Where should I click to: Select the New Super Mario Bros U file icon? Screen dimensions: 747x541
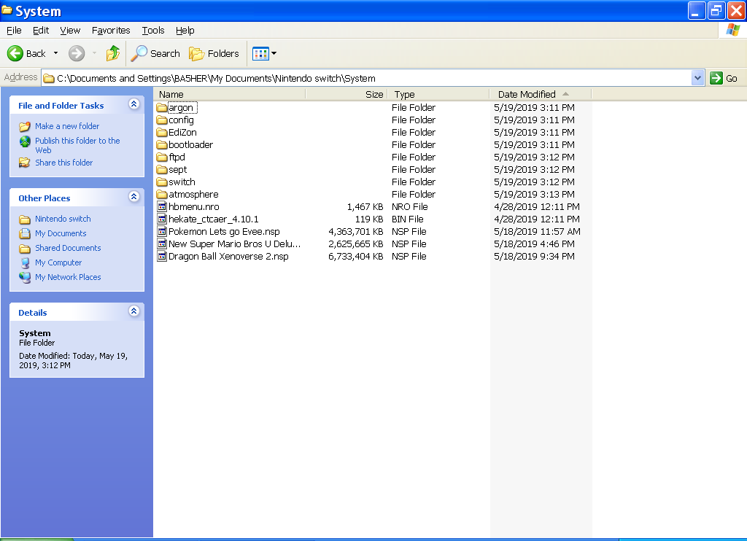(162, 244)
